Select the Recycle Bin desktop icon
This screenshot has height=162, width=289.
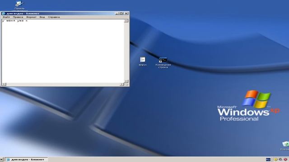(285, 146)
